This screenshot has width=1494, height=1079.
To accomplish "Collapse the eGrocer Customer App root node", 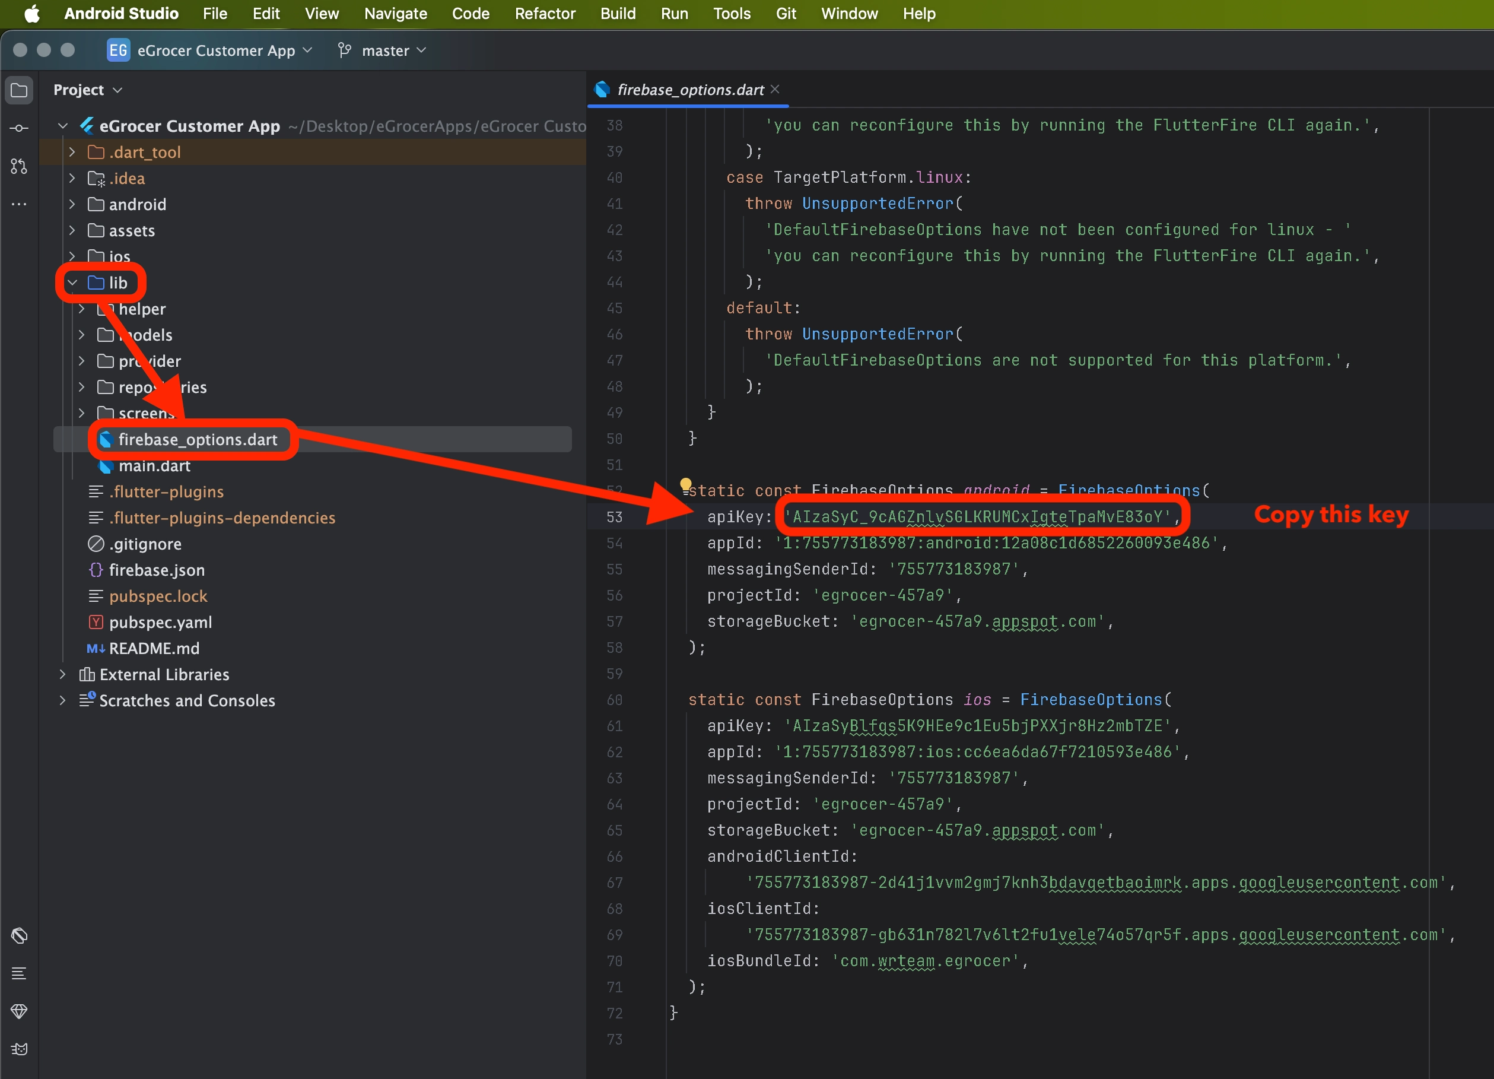I will click(62, 126).
